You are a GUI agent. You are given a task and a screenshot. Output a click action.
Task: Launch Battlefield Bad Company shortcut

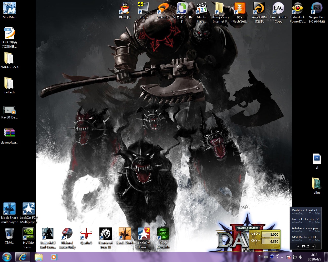pos(48,238)
